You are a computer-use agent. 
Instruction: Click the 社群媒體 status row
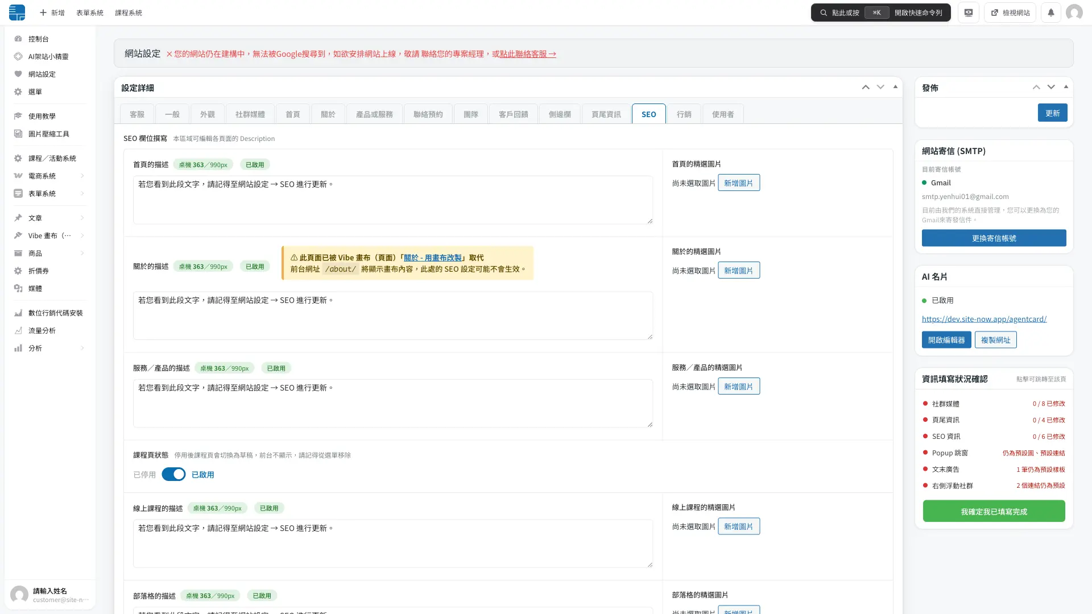coord(994,404)
